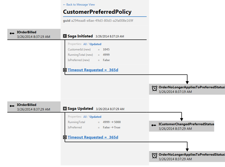Select the ICustomerChangedPreferredStatus message box
This screenshot has height=167, width=225.
pos(181,126)
